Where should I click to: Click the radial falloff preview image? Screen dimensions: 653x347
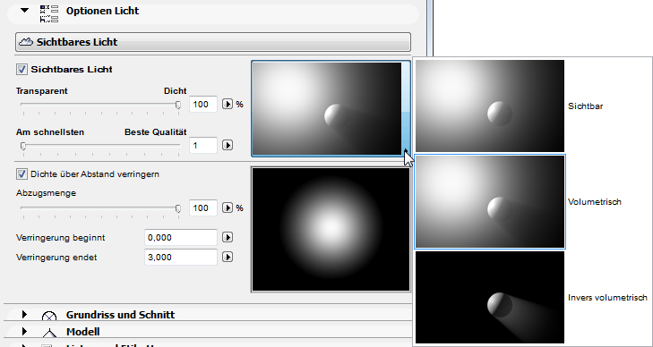coord(331,229)
